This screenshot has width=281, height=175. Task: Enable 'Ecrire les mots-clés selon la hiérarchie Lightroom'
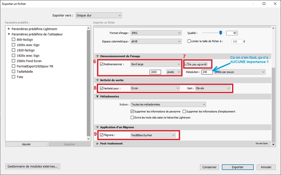point(132,118)
